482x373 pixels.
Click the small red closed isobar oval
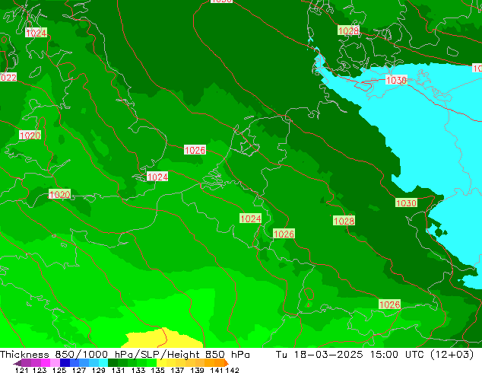[309, 294]
